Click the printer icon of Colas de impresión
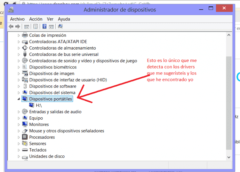Image resolution: width=240 pixels, height=172 pixels. pyautogui.click(x=25, y=35)
